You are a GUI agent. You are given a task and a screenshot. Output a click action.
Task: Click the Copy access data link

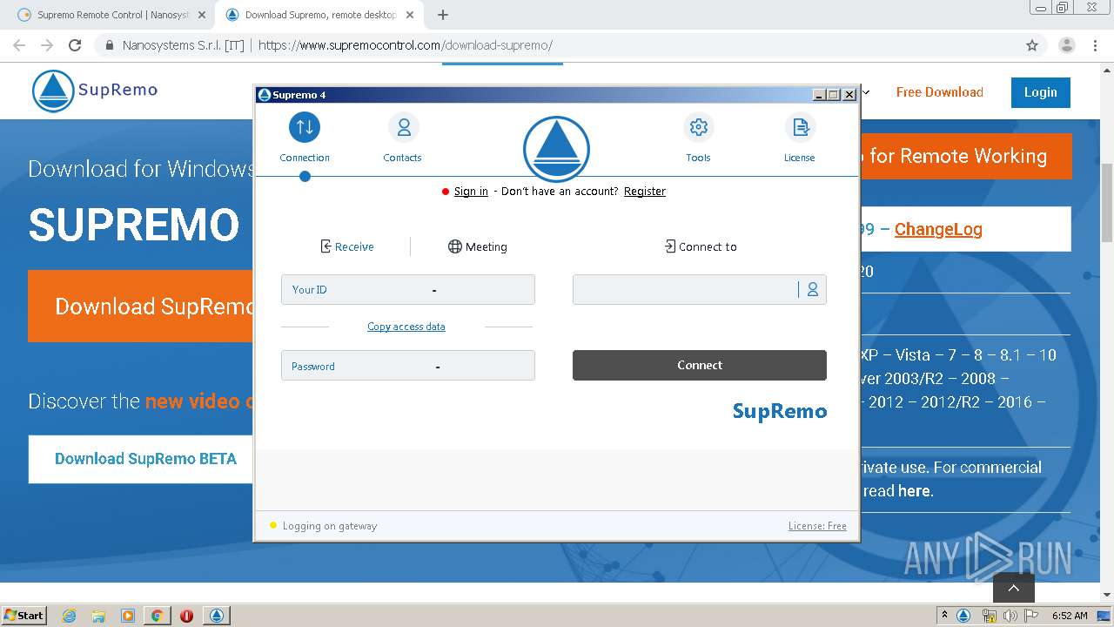click(x=406, y=327)
